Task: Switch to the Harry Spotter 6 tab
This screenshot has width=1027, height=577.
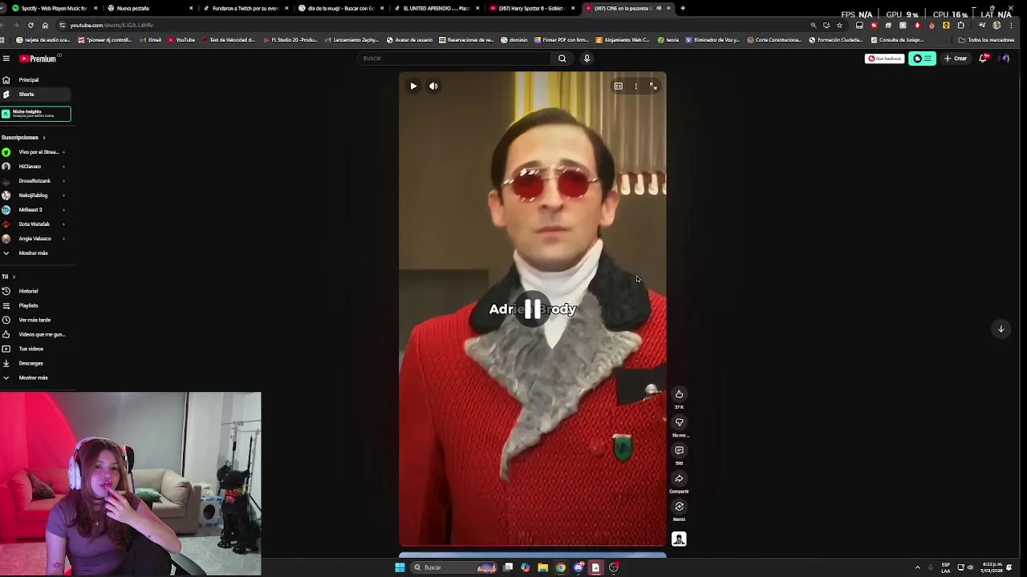Action: [x=531, y=8]
